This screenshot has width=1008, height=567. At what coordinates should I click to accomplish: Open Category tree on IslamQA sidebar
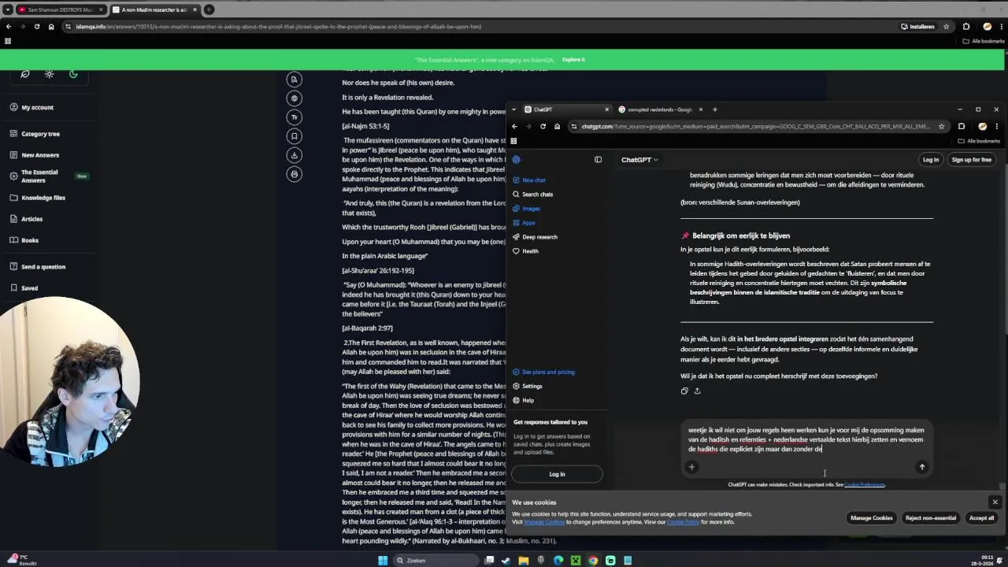(35, 134)
